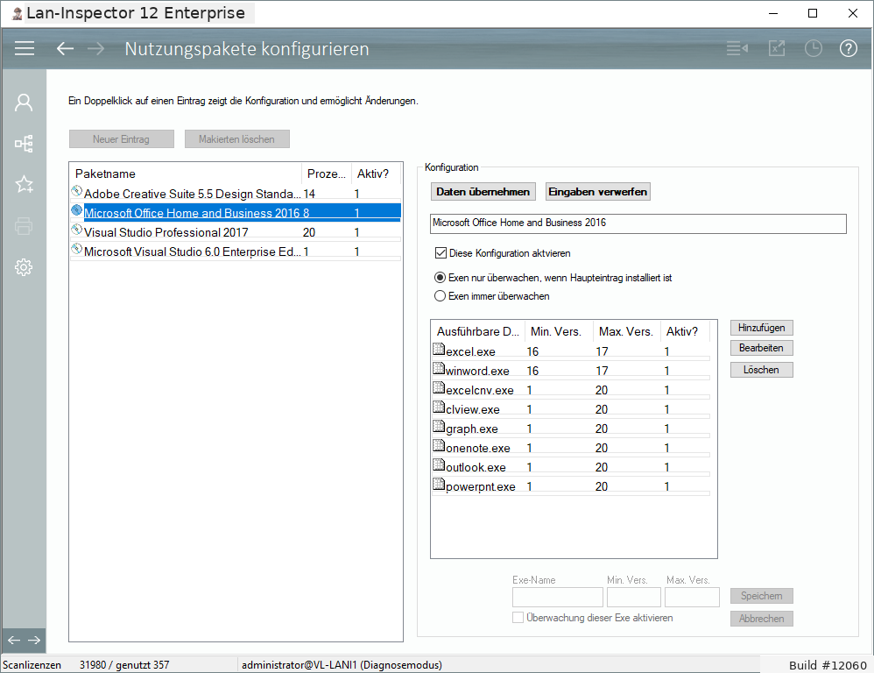This screenshot has height=673, width=874.
Task: Click the Visual Studio Professional 2017 icon
Action: [77, 230]
